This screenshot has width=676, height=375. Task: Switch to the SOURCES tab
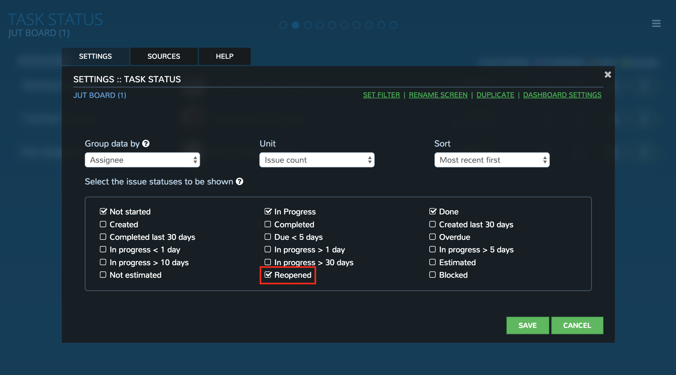(164, 56)
